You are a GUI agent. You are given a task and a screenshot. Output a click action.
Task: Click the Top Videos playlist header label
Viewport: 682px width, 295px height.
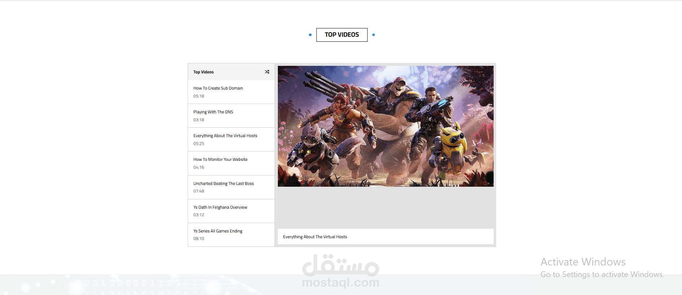[204, 72]
